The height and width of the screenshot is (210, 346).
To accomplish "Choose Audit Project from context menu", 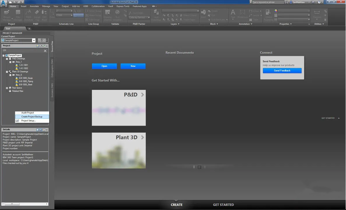I will coord(32,113).
